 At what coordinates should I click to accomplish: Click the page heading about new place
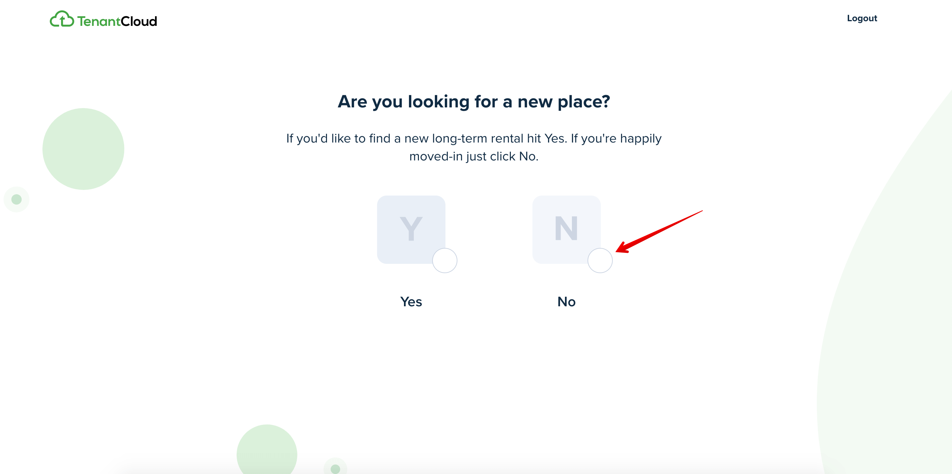(x=474, y=101)
